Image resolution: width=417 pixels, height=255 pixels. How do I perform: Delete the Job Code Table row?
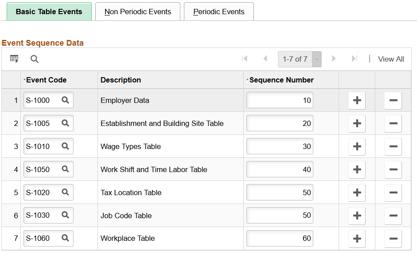pos(393,216)
